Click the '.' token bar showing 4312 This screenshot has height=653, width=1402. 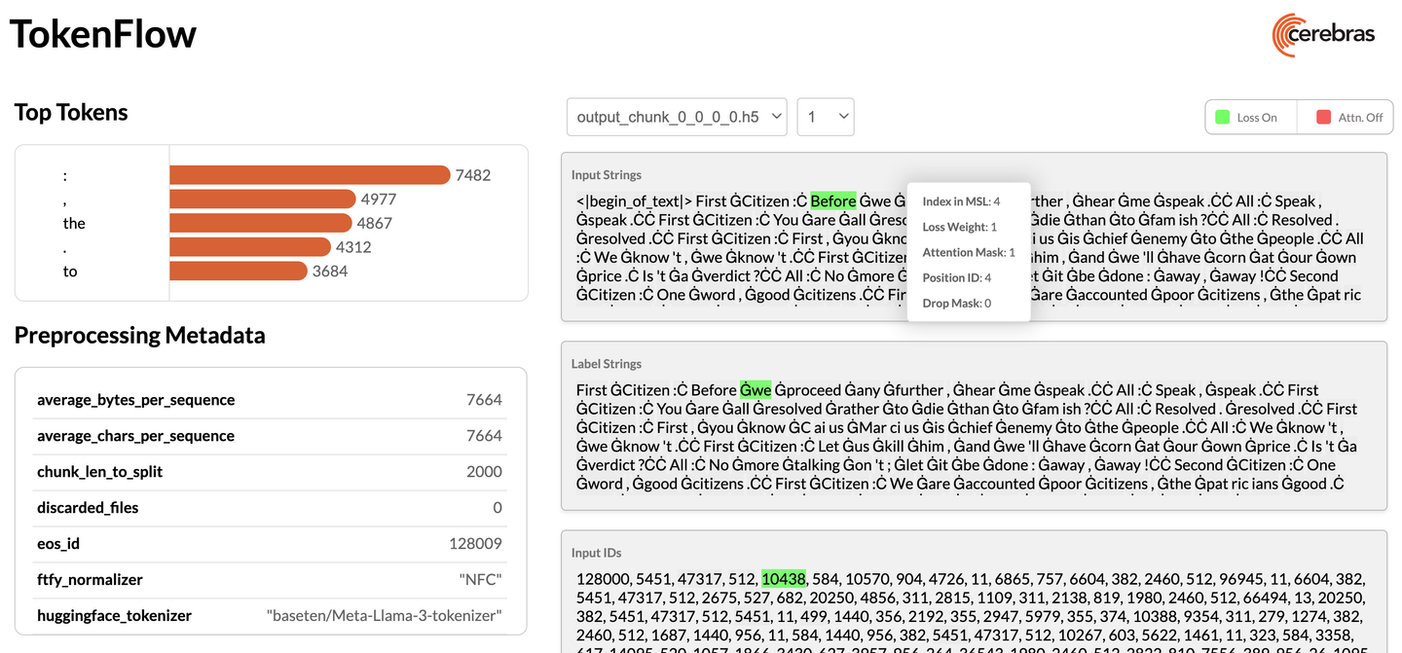pyautogui.click(x=250, y=247)
